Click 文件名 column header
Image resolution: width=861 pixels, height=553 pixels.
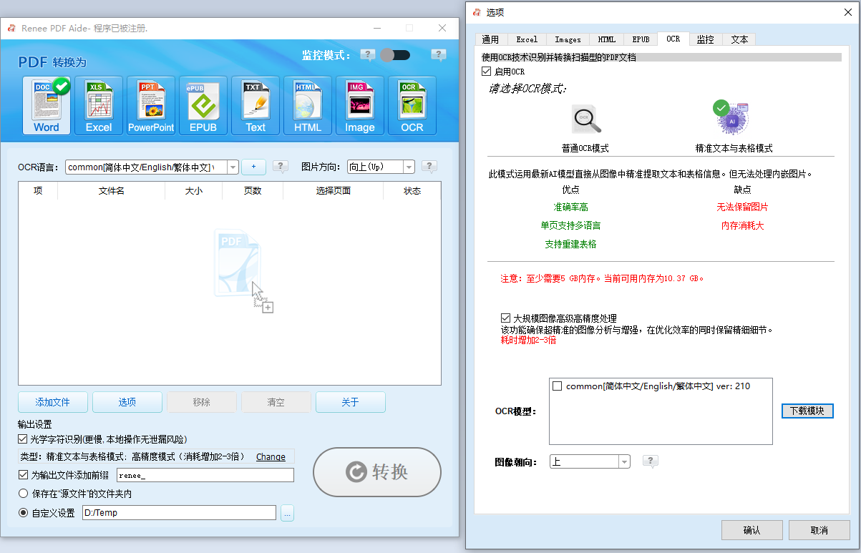coord(111,191)
